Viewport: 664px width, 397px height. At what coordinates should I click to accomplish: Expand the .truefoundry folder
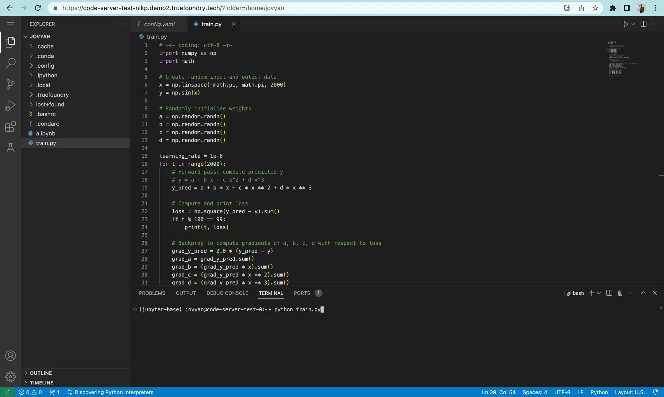52,95
